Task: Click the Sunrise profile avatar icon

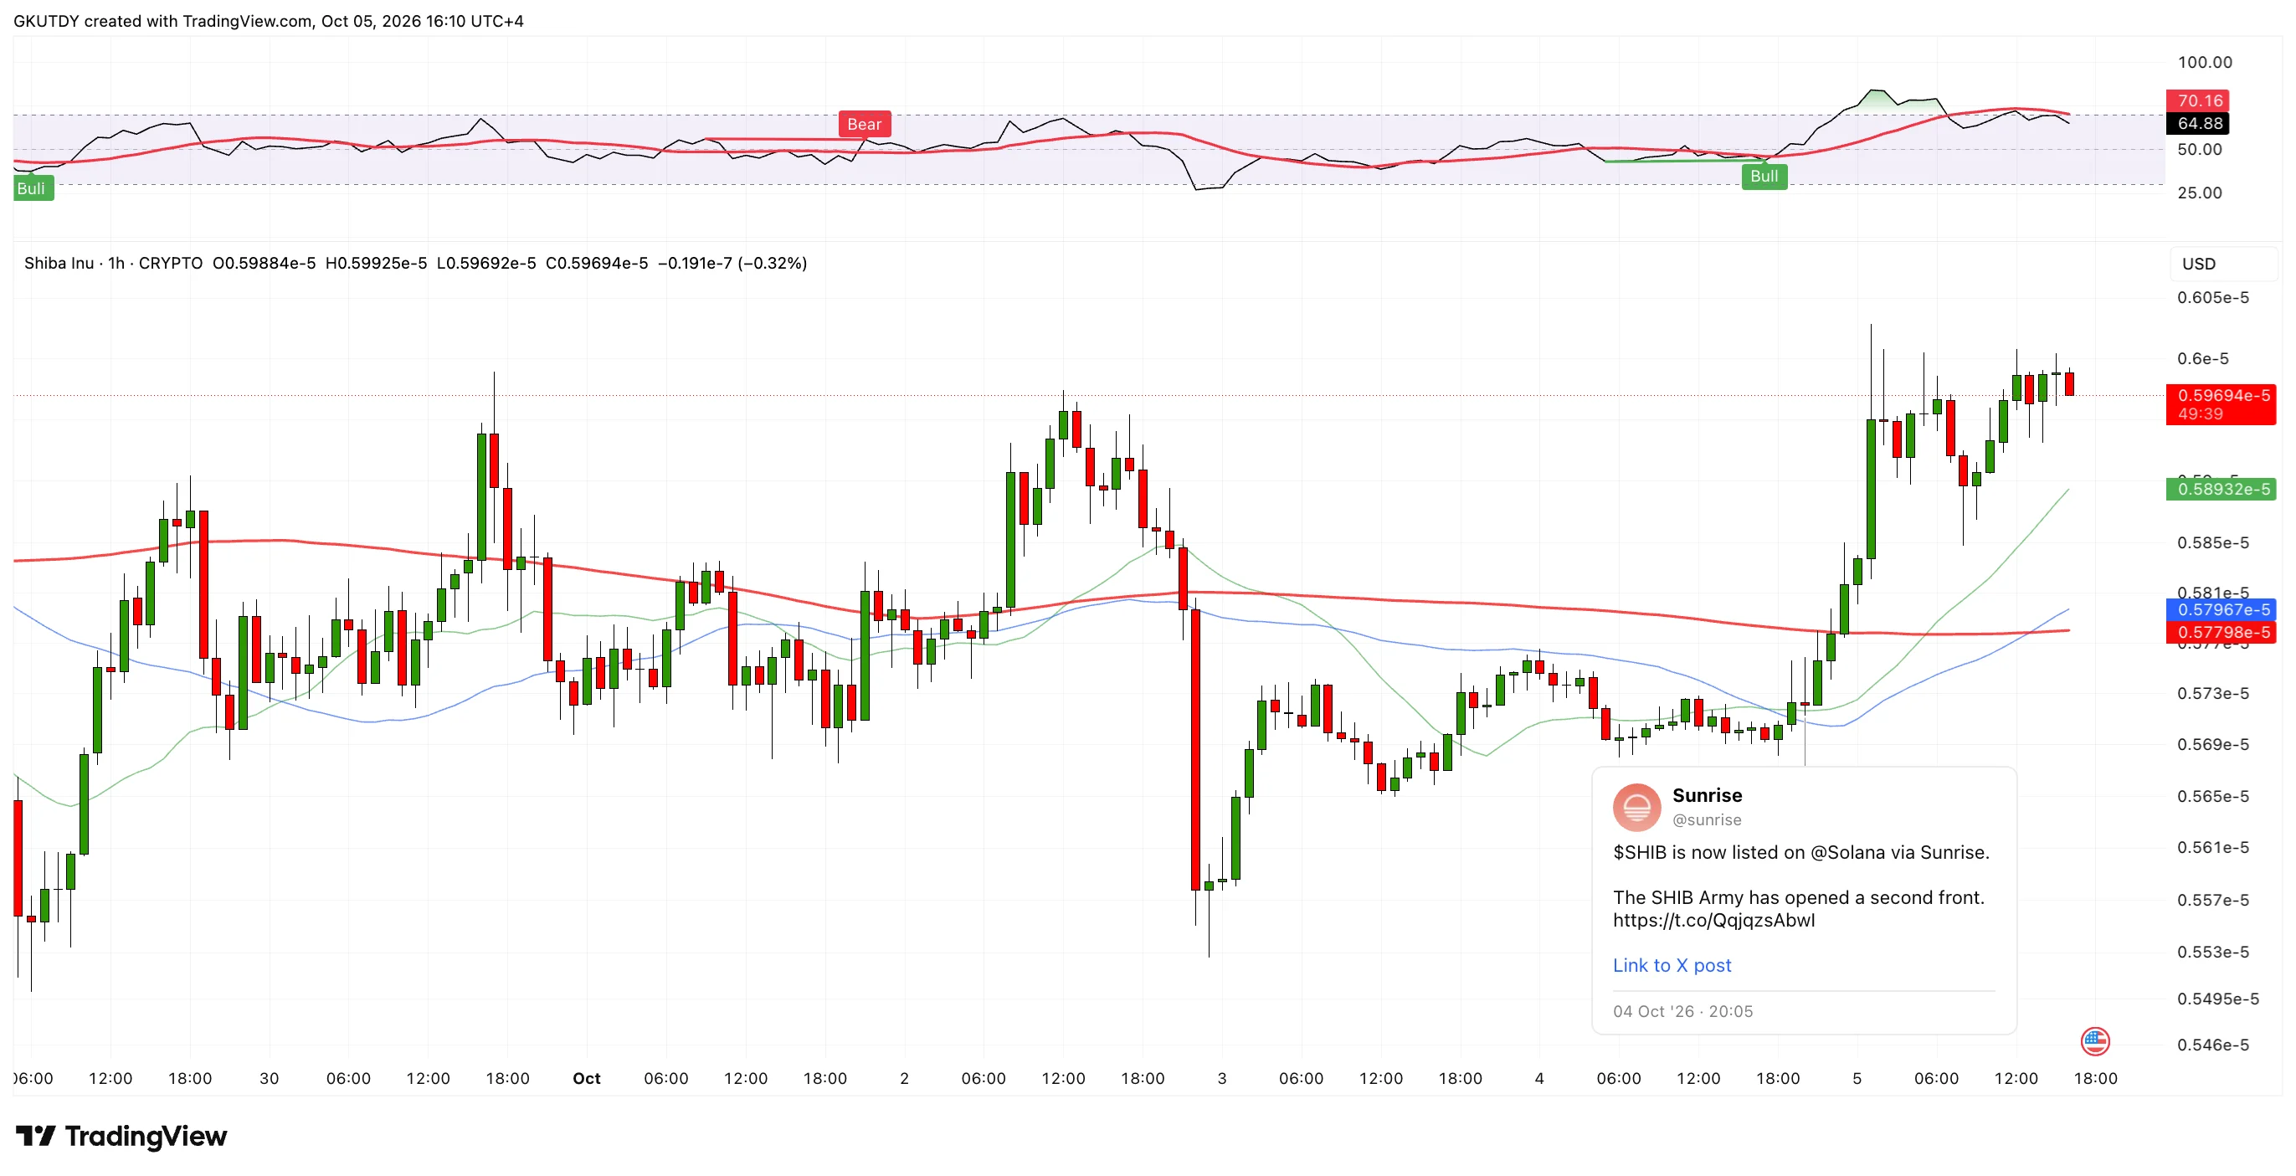Action: point(1636,806)
